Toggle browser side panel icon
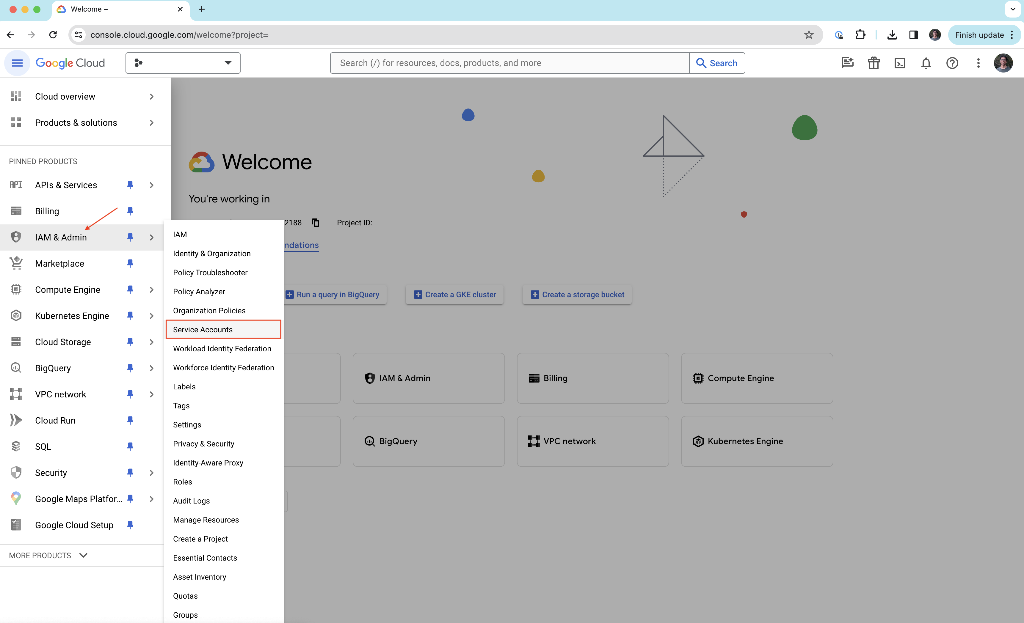Viewport: 1024px width, 623px height. click(x=913, y=35)
